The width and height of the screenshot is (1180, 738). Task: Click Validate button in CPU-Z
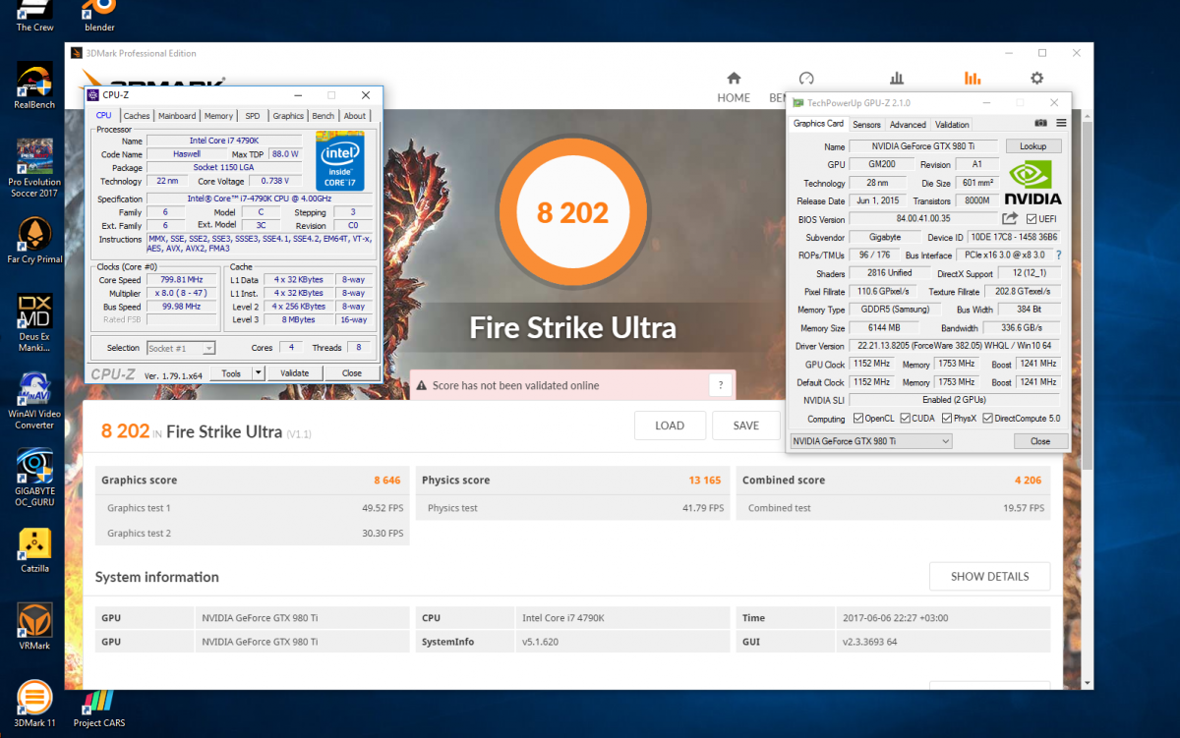click(x=295, y=373)
